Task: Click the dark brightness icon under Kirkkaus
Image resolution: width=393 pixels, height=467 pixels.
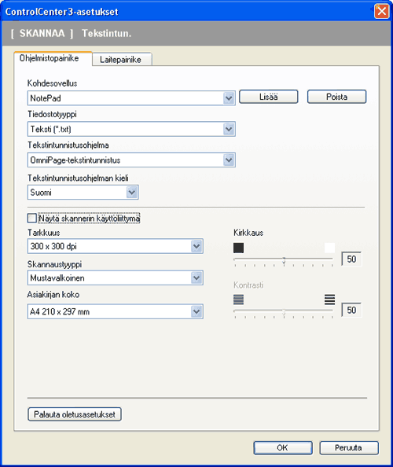Action: [238, 248]
